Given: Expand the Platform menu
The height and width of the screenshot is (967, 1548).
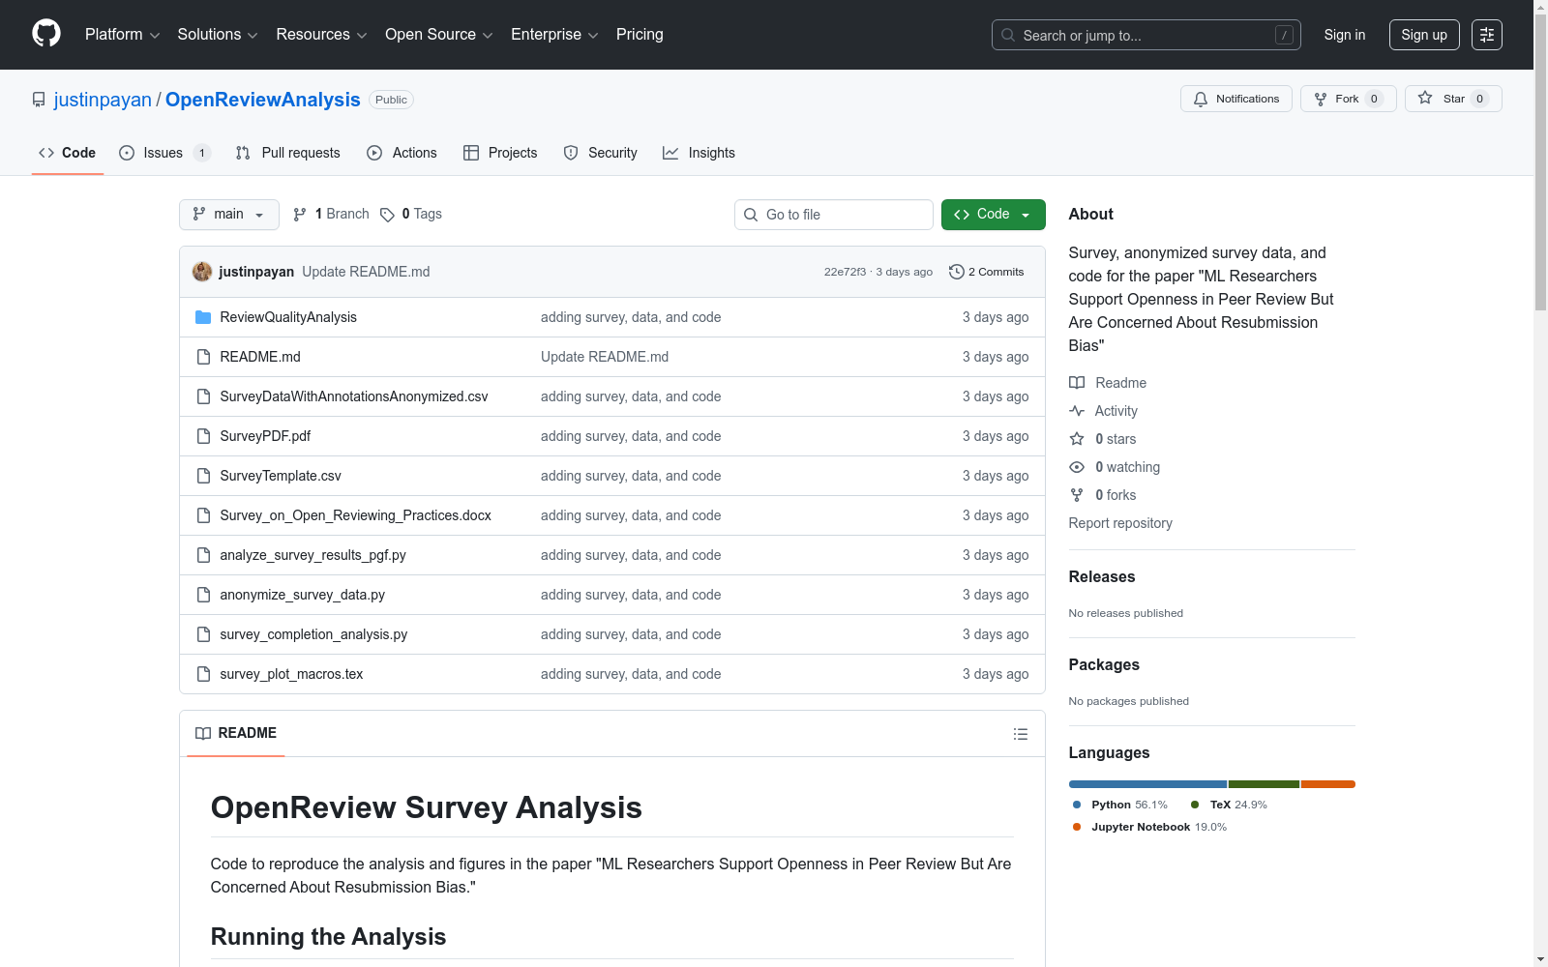Looking at the screenshot, I should 123,35.
